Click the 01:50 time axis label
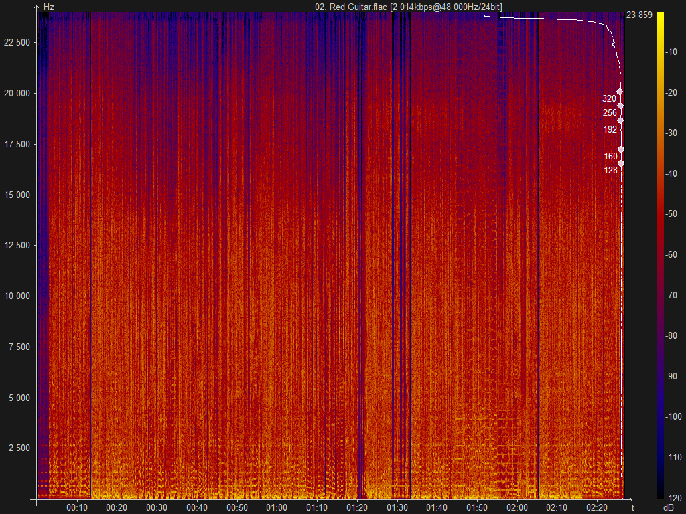The image size is (686, 514). pyautogui.click(x=477, y=508)
